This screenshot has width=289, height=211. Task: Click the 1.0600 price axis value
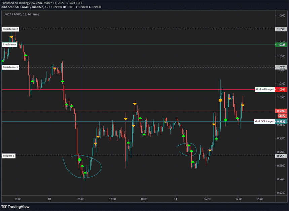(281, 16)
